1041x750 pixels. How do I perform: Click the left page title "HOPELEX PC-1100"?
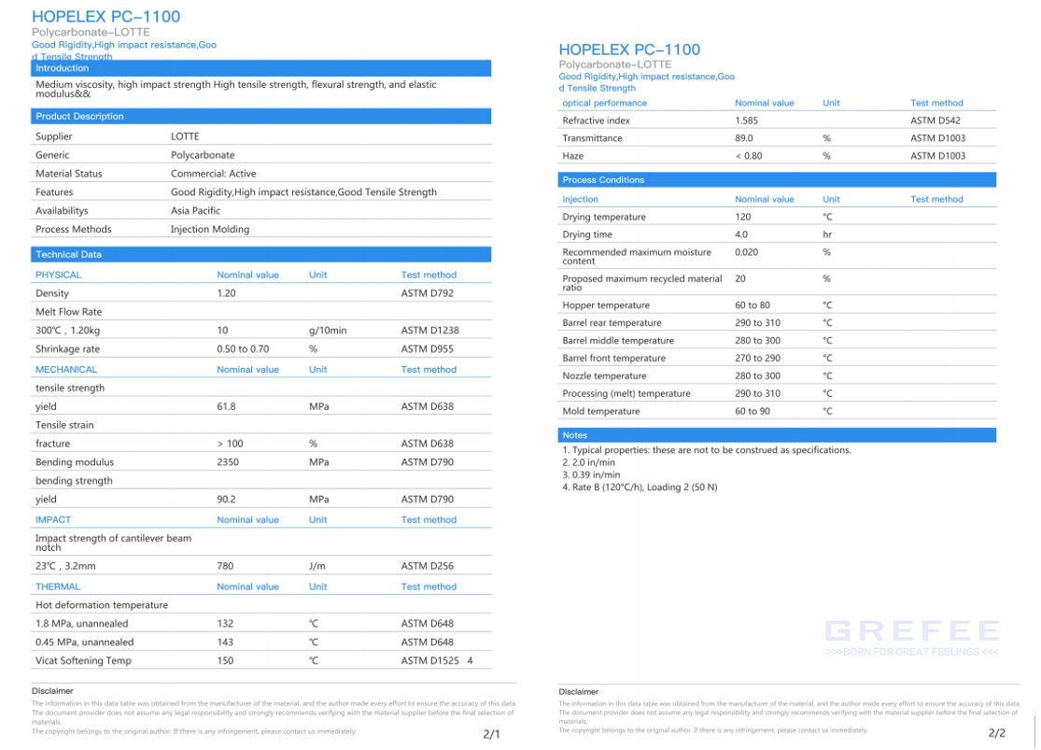pyautogui.click(x=106, y=17)
